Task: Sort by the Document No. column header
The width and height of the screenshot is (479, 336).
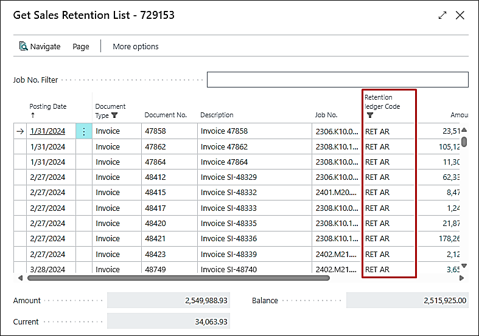Action: click(x=165, y=115)
